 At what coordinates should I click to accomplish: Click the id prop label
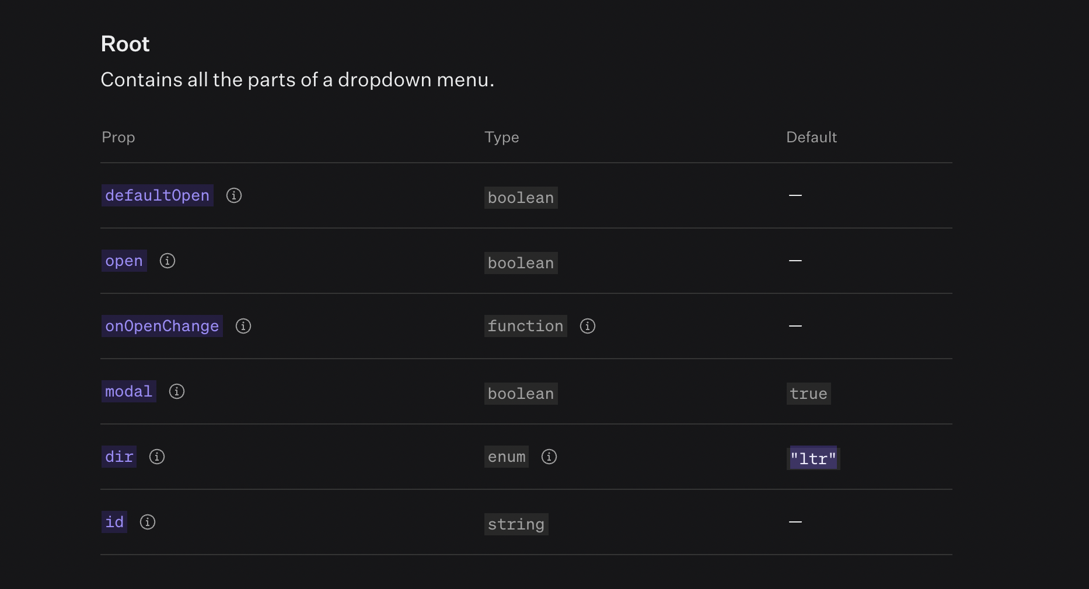[x=114, y=522]
